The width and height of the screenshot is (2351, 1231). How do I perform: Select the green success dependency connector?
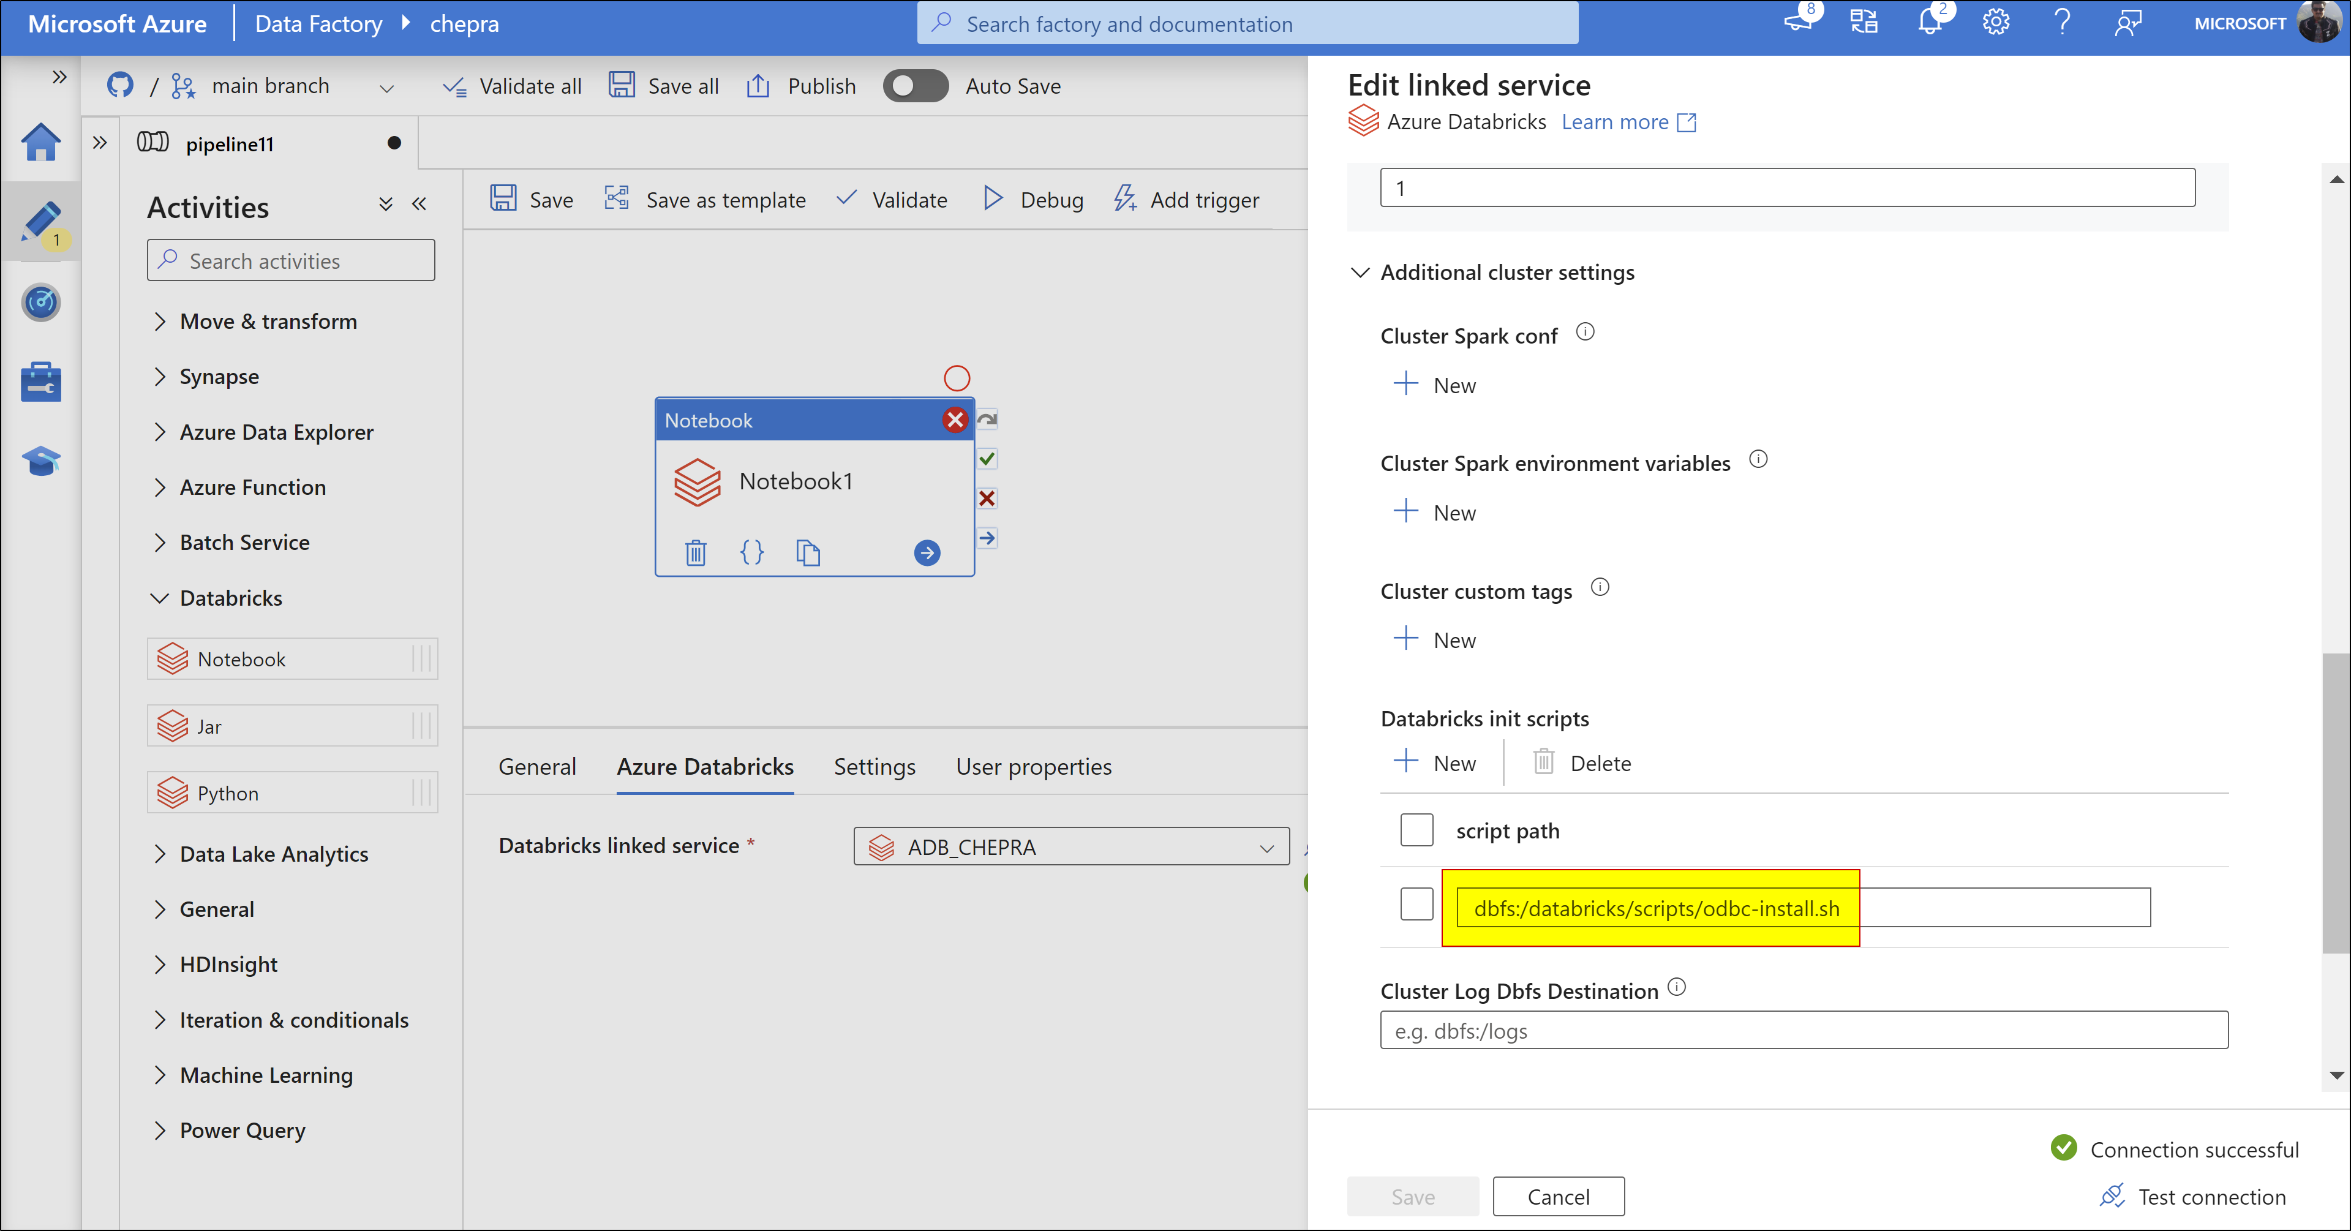click(987, 459)
